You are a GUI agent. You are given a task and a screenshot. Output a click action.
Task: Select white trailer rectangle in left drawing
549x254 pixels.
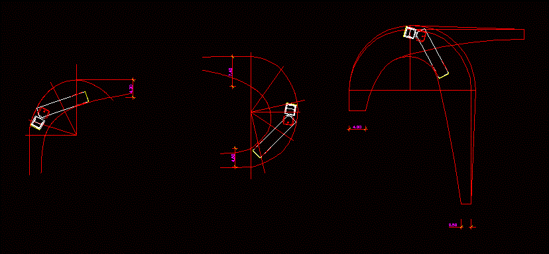coord(63,104)
